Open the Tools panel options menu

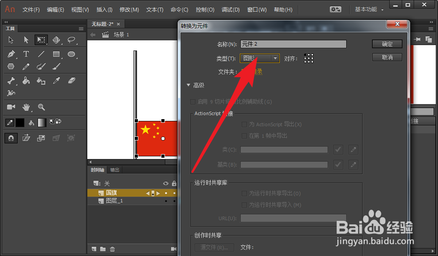[x=81, y=28]
